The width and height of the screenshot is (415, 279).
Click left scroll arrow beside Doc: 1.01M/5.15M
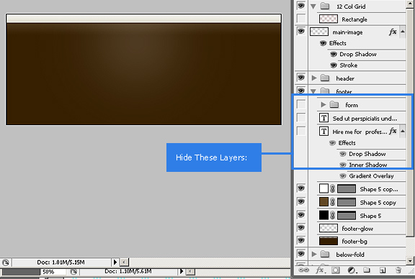pos(124,262)
